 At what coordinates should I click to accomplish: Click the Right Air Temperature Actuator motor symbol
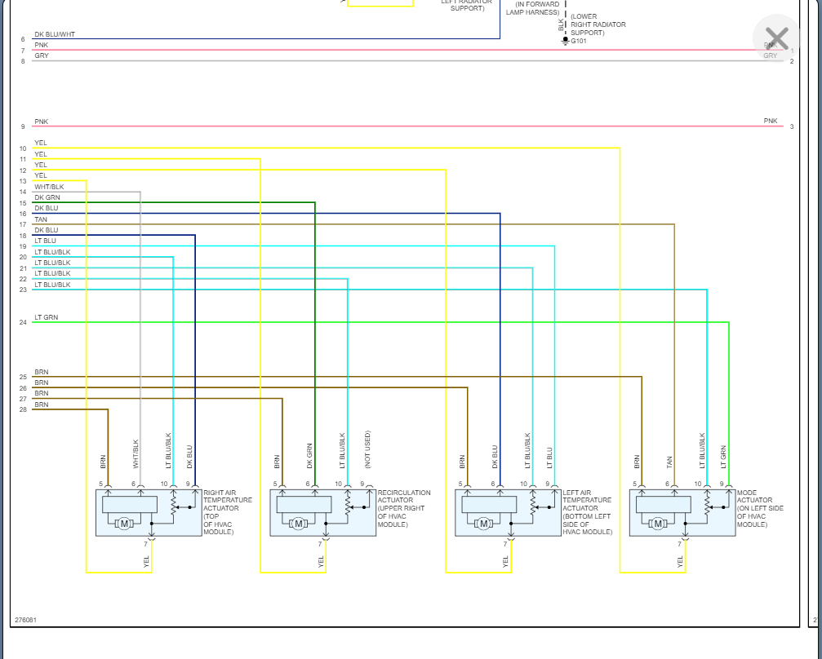pyautogui.click(x=124, y=524)
